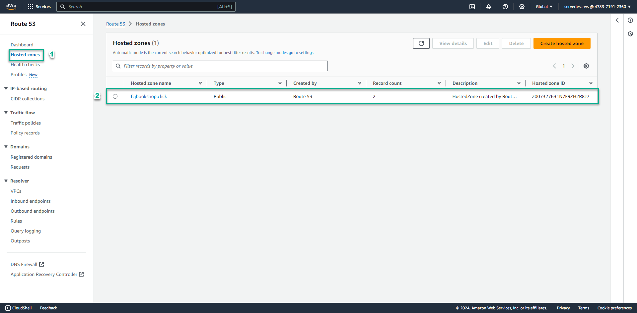Screen dimensions: 637x313
Task: Click the Delete button
Action: tap(516, 43)
